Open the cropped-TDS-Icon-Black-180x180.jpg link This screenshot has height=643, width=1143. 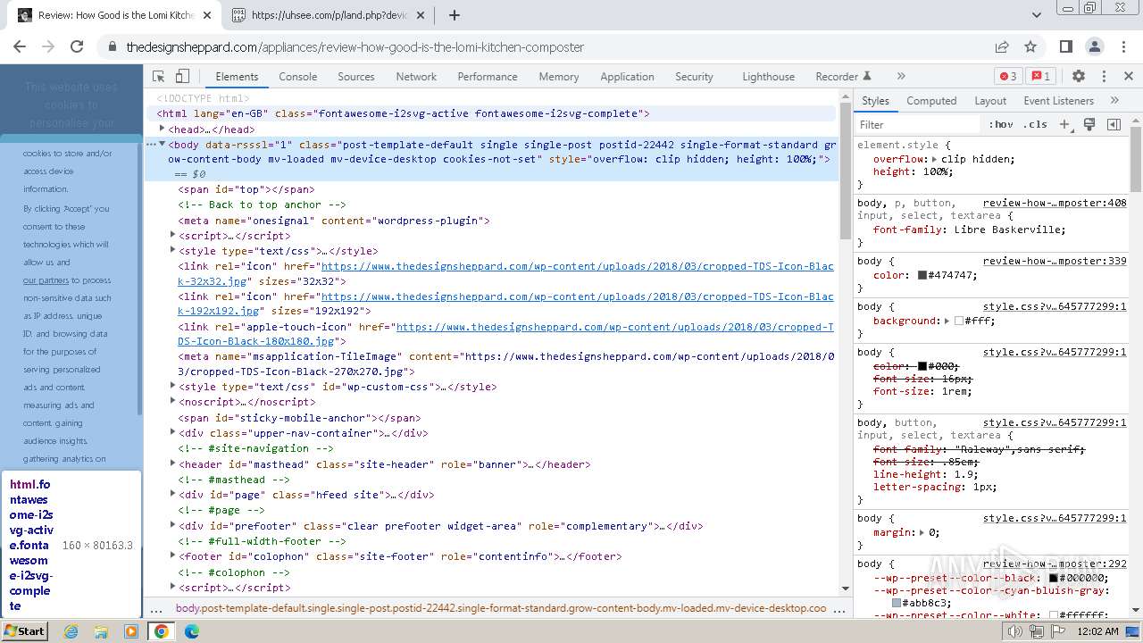click(x=505, y=334)
